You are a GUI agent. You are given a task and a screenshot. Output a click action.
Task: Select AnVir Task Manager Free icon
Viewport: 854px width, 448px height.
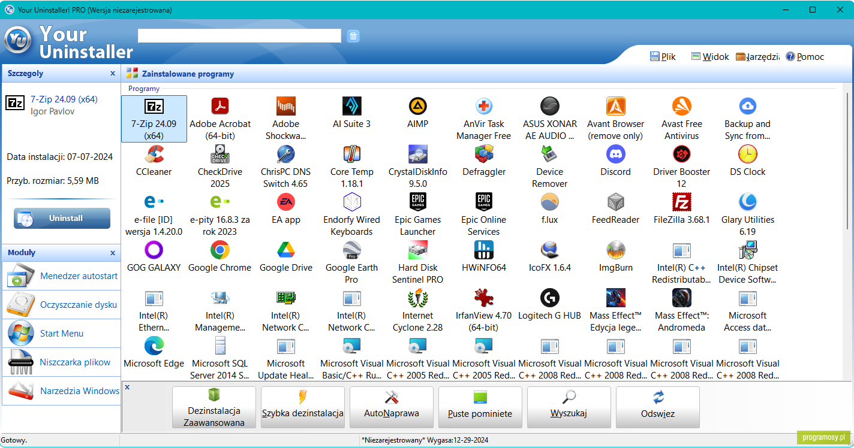484,107
